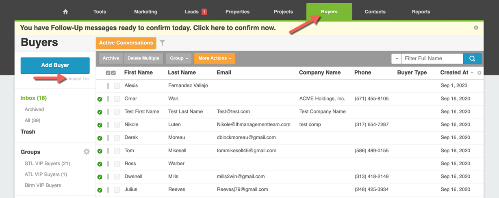The height and width of the screenshot is (198, 499).
Task: Check the box for Nikole row
Action: (x=117, y=125)
